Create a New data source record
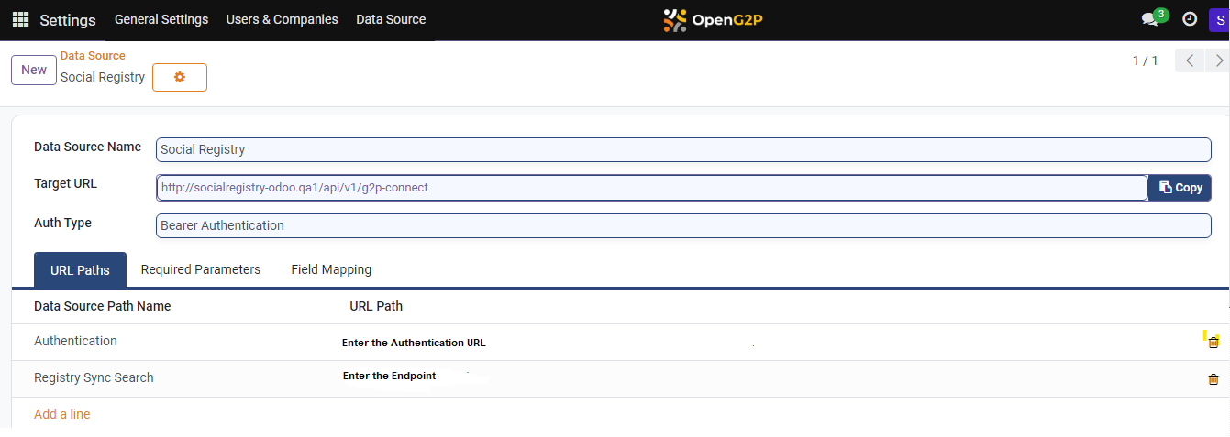The width and height of the screenshot is (1230, 437). 34,71
